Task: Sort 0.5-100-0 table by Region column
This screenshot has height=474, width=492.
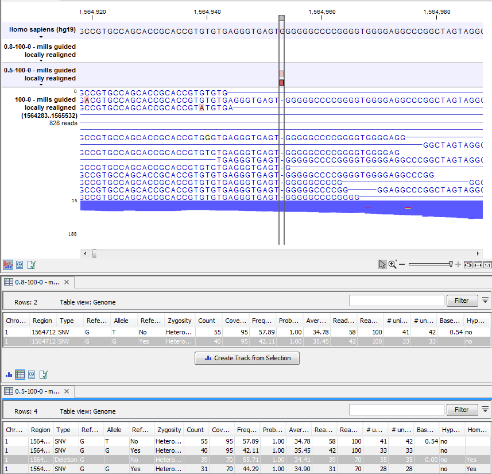Action: (x=41, y=430)
